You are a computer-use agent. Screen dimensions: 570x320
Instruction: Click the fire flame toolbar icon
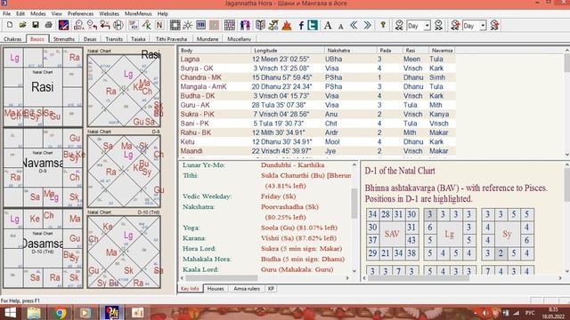click(287, 25)
